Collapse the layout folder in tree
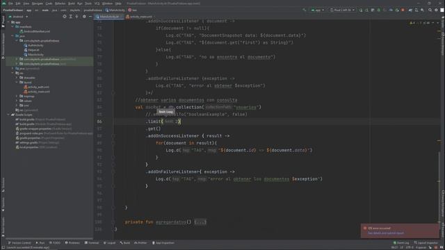 click(x=17, y=82)
